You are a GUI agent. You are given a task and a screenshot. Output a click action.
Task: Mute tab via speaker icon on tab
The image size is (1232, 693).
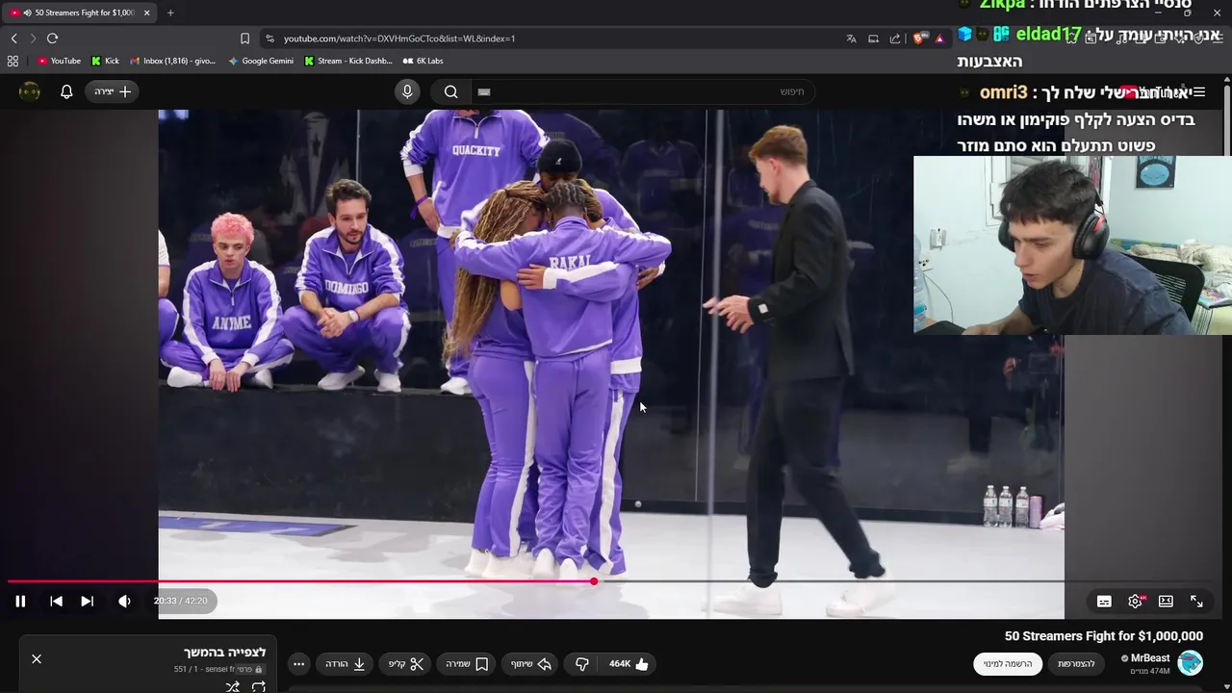tap(27, 13)
